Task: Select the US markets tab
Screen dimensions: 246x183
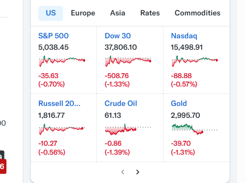Action: coord(51,13)
